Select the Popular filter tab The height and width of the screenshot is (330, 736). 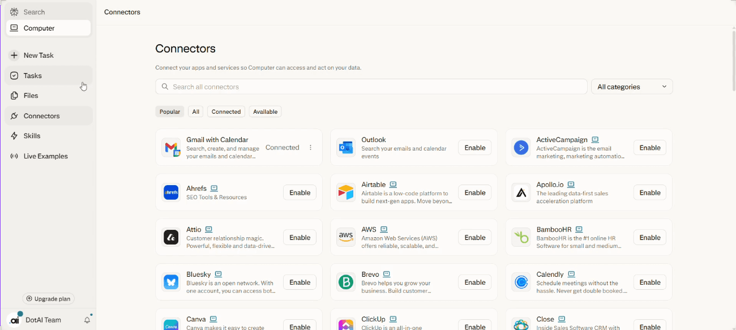pos(170,112)
